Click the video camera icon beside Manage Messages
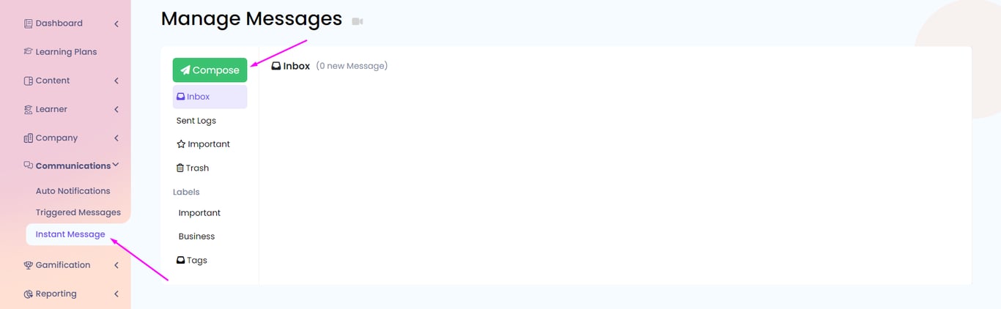 tap(358, 21)
